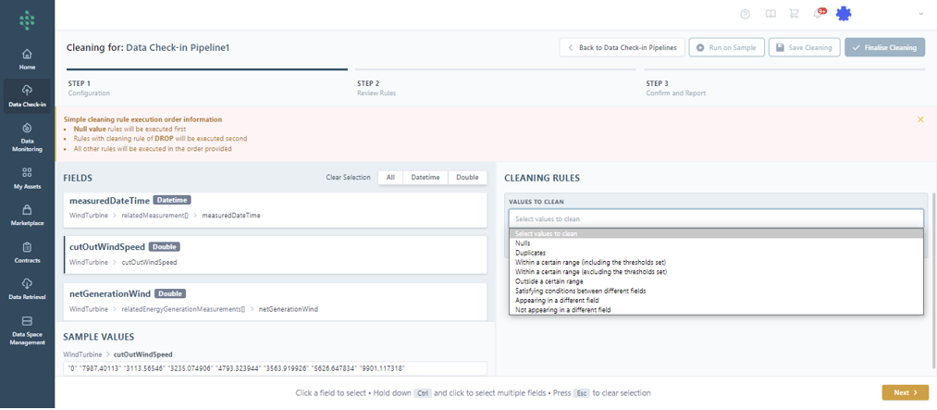The height and width of the screenshot is (410, 937).
Task: Open the Marketplace page
Action: pos(27,216)
